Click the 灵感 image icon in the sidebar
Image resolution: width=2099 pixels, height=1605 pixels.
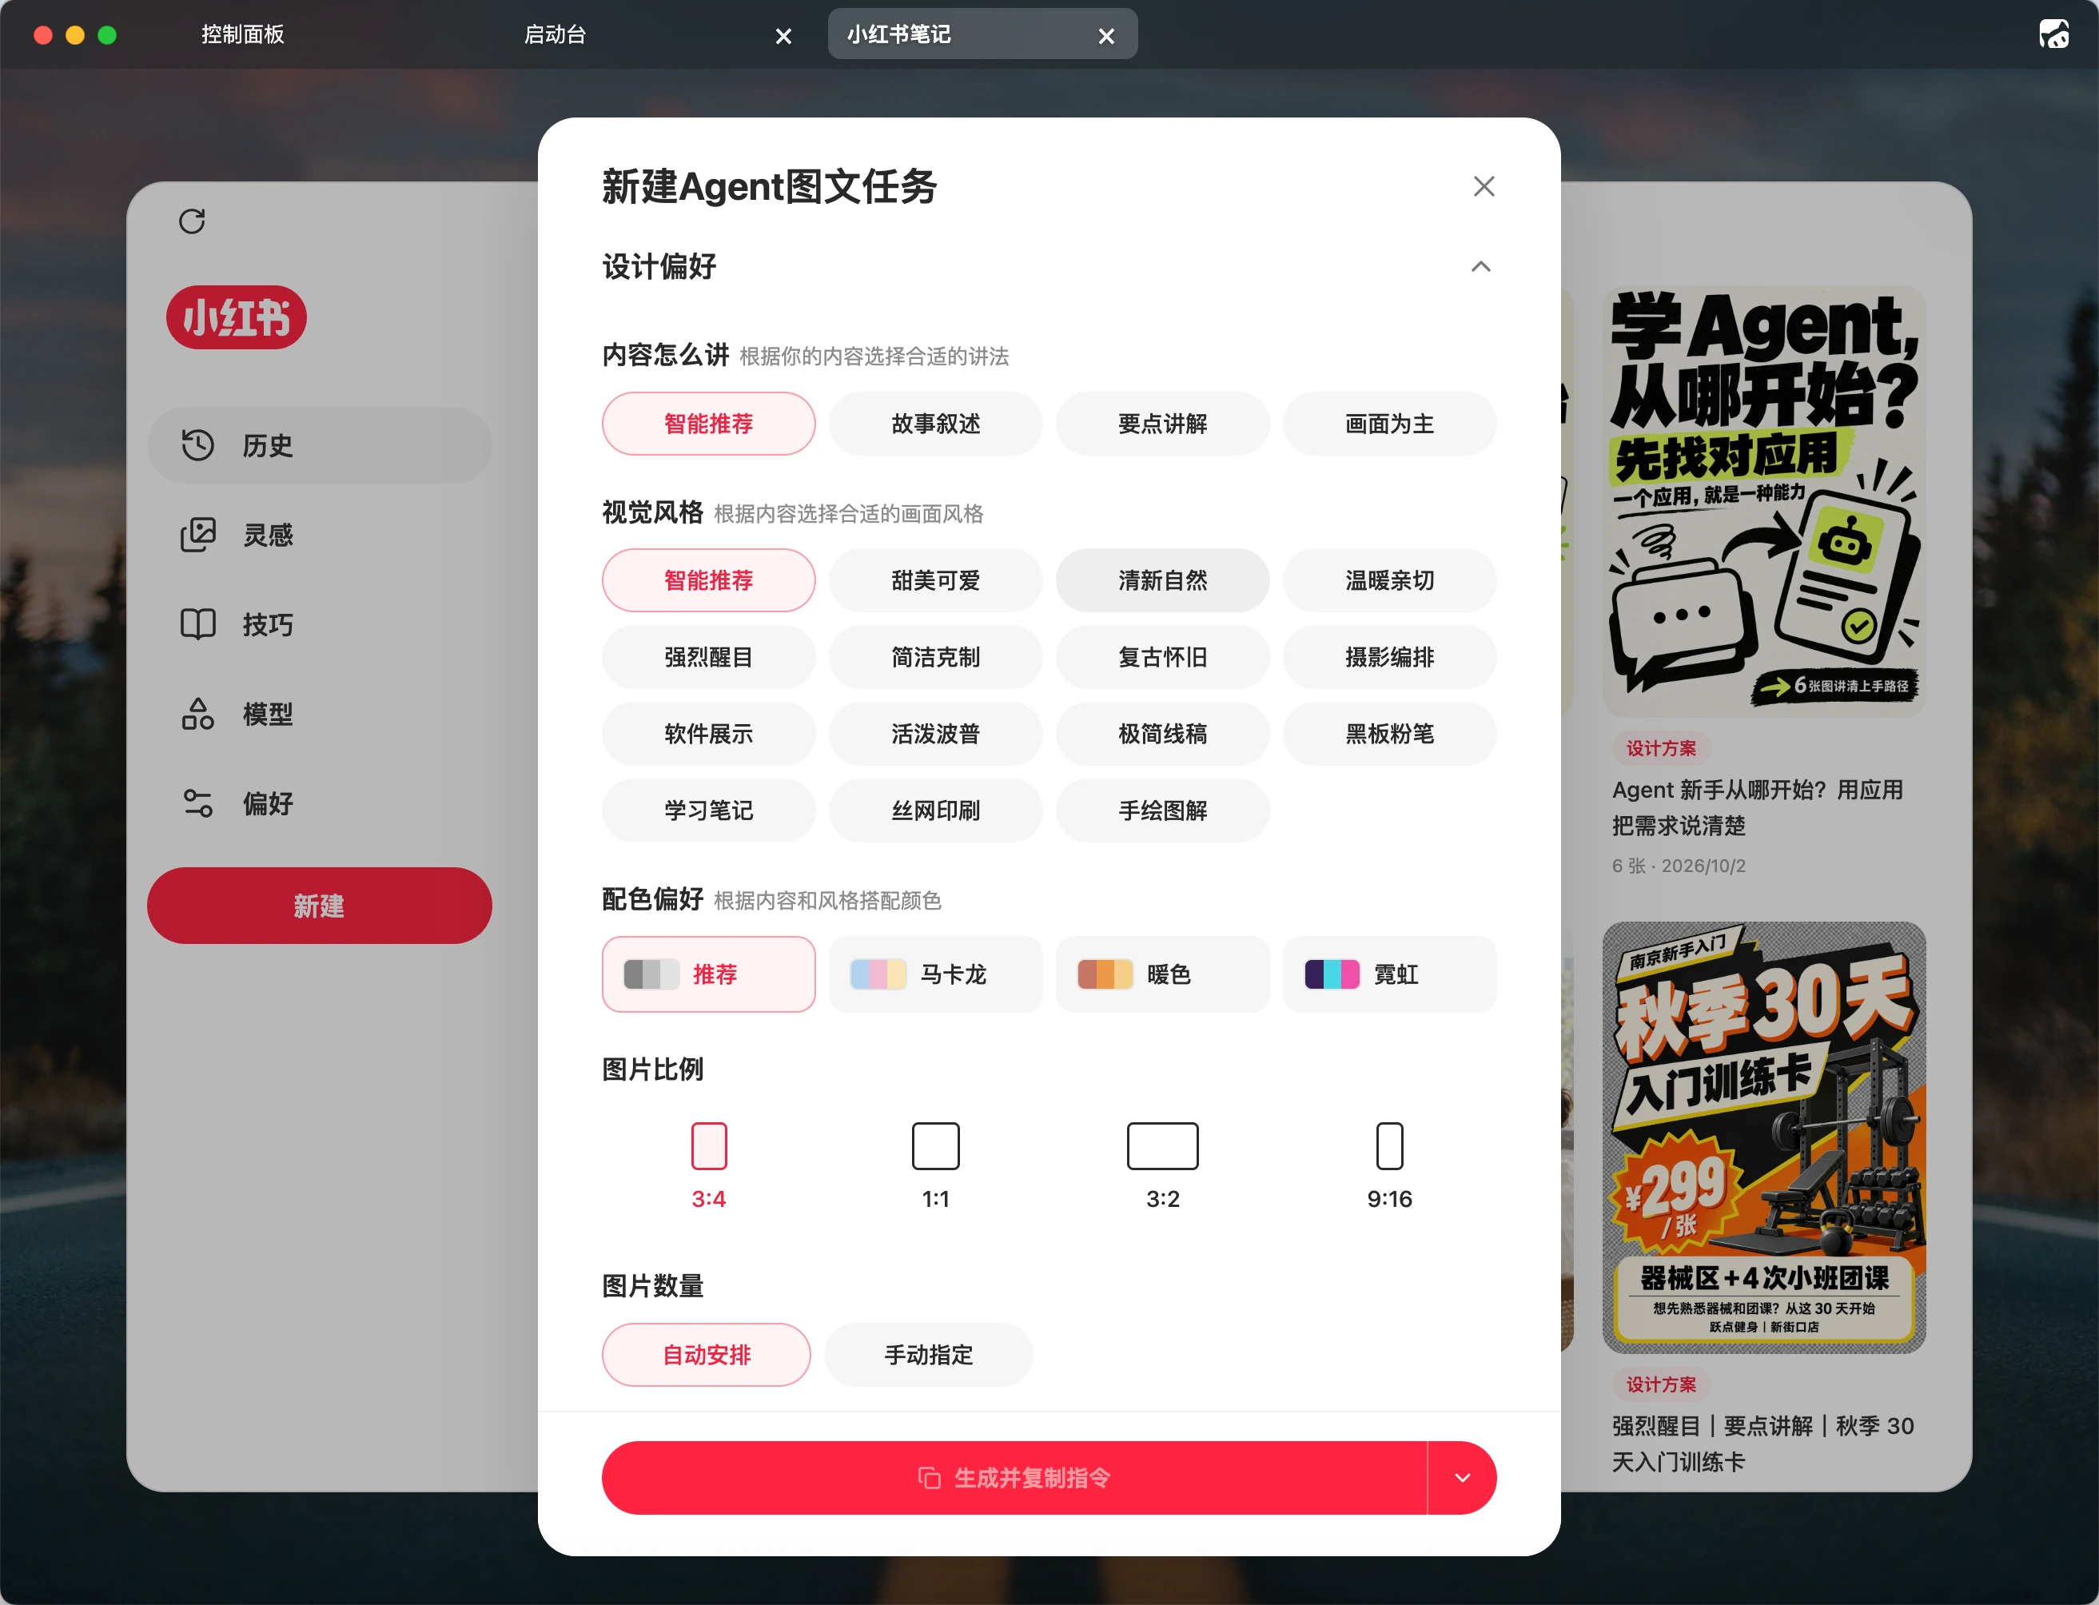point(197,535)
